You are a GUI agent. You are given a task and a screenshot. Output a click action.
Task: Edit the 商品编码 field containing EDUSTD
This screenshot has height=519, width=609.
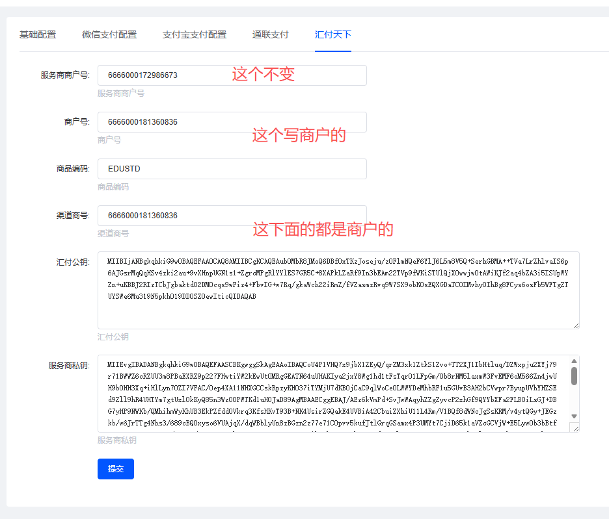click(x=232, y=169)
